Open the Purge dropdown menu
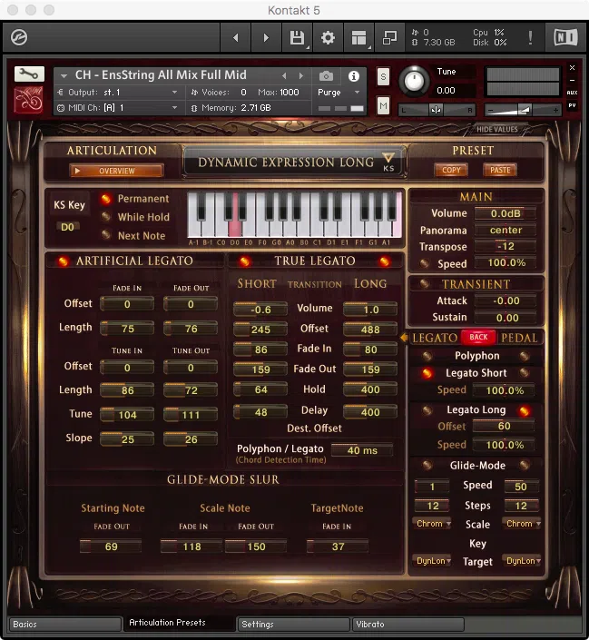589x640 pixels. [x=339, y=93]
